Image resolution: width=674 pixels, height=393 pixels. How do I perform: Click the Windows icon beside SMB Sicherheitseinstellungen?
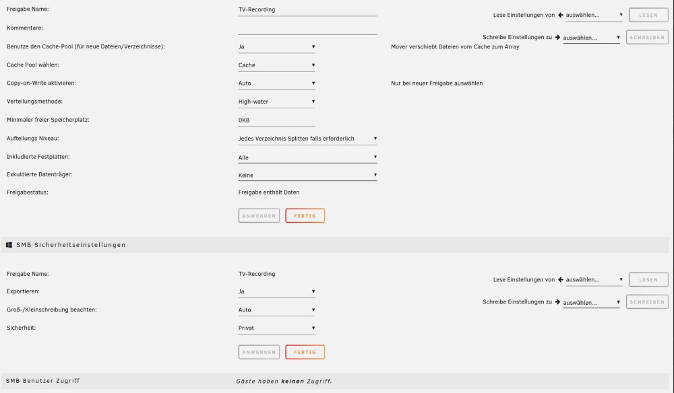click(x=9, y=245)
